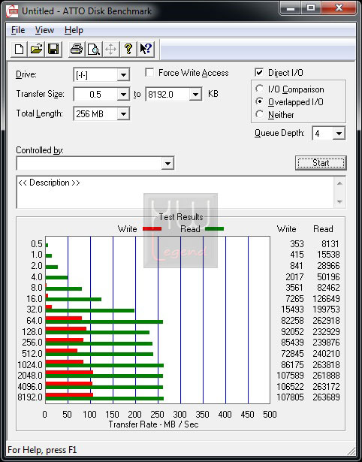Screen dimensions: 362x462
Task: Print results with the printer icon
Action: 77,50
